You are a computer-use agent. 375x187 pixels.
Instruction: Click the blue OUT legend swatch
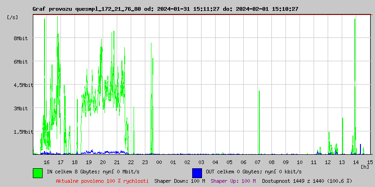point(197,173)
